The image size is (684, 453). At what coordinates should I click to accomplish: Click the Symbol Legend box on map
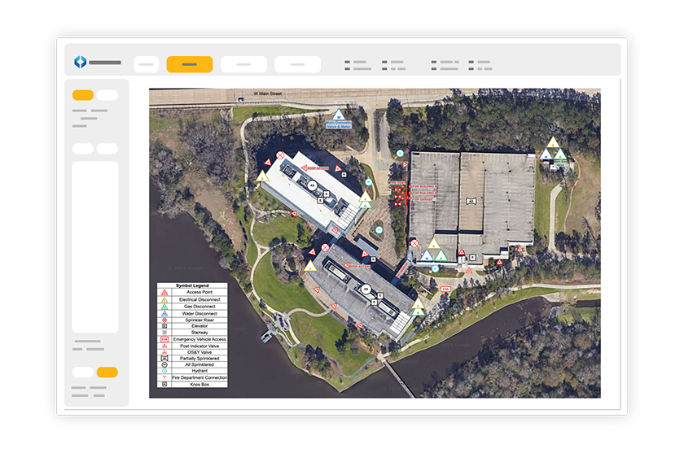(x=192, y=334)
